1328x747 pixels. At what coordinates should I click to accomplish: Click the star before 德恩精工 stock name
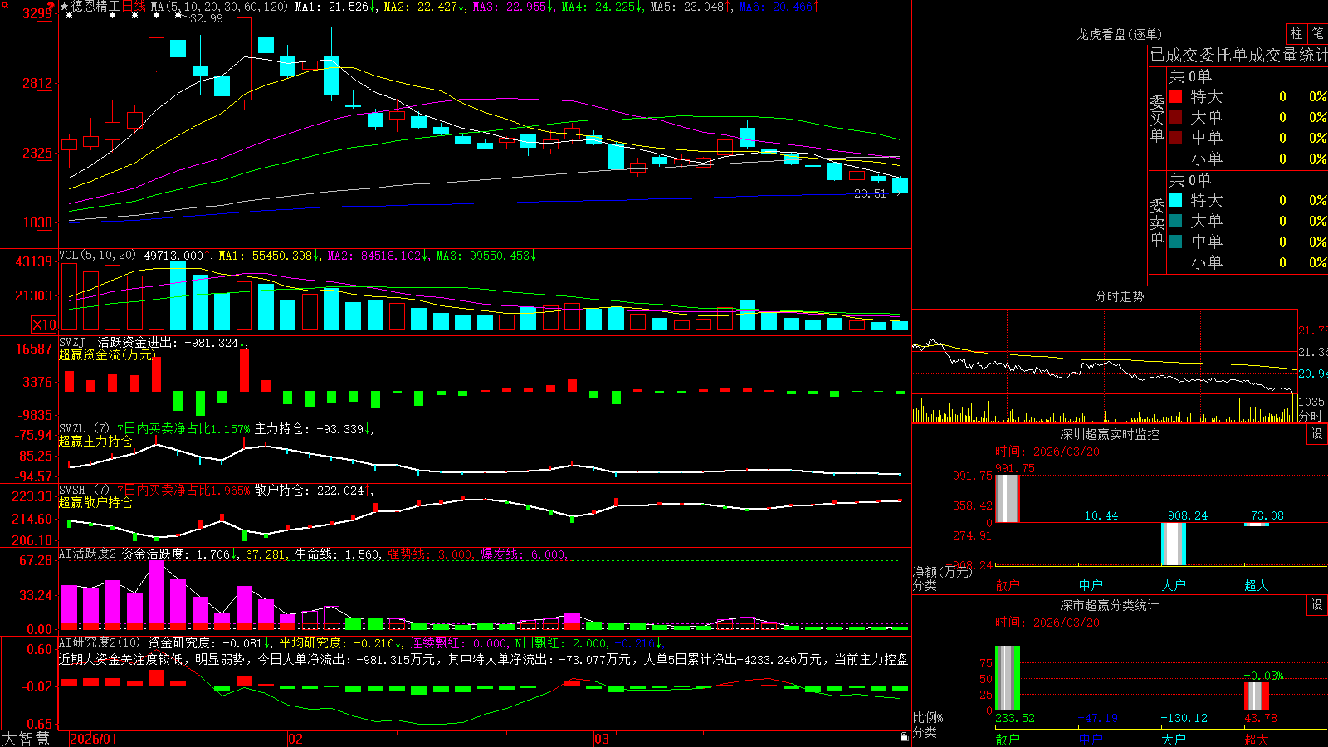tap(65, 7)
